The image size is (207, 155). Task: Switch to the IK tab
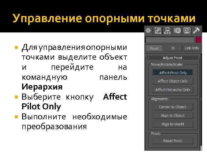(173, 48)
